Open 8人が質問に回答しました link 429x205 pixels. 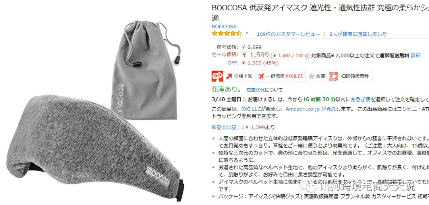click(x=358, y=34)
